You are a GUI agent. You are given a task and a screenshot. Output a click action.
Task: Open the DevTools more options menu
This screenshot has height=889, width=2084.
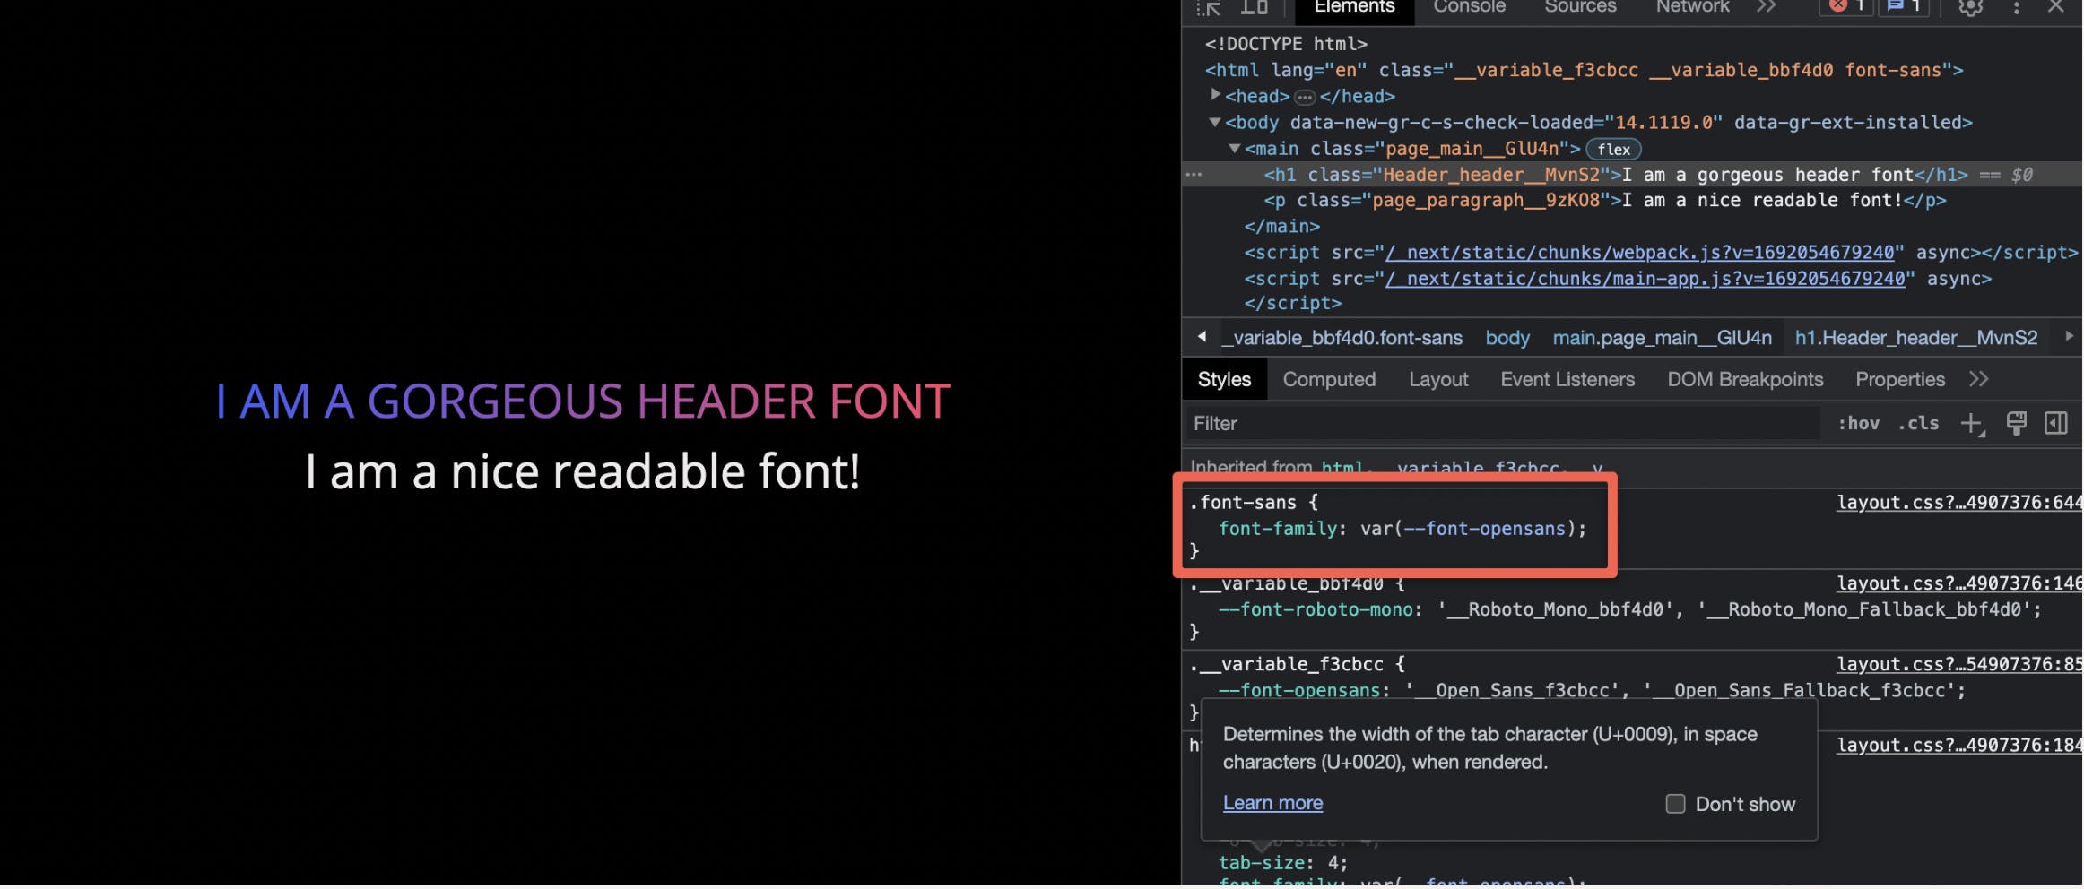[x=2017, y=7]
